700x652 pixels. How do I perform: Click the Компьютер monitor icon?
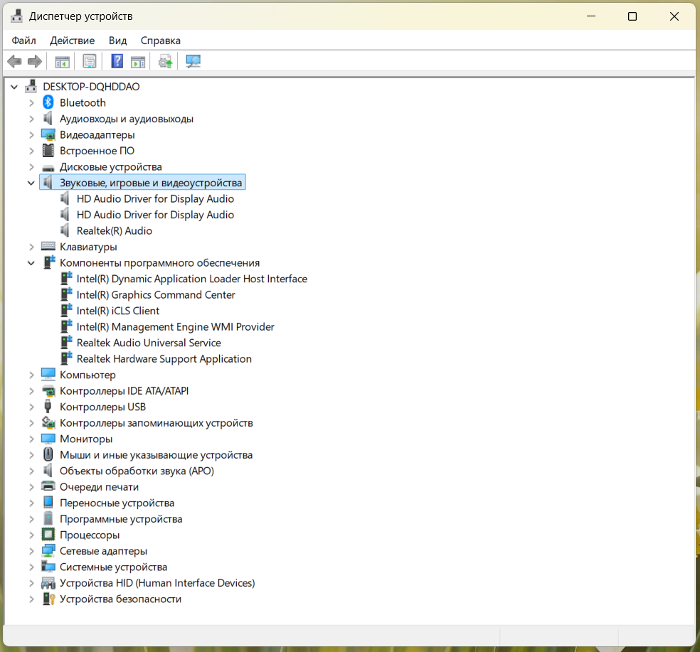tap(48, 375)
